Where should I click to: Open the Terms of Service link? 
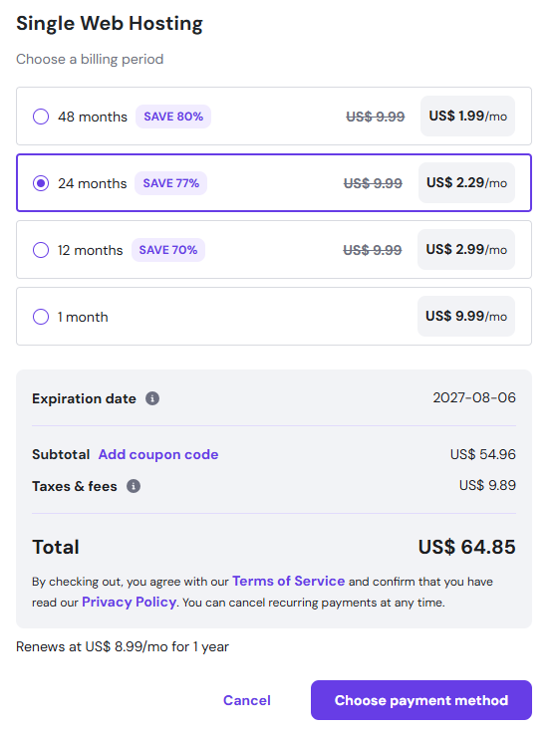288,581
